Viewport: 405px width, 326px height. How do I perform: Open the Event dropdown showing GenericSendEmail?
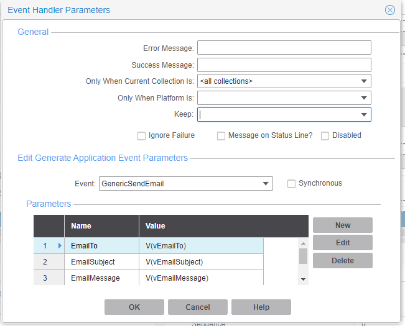pos(186,183)
